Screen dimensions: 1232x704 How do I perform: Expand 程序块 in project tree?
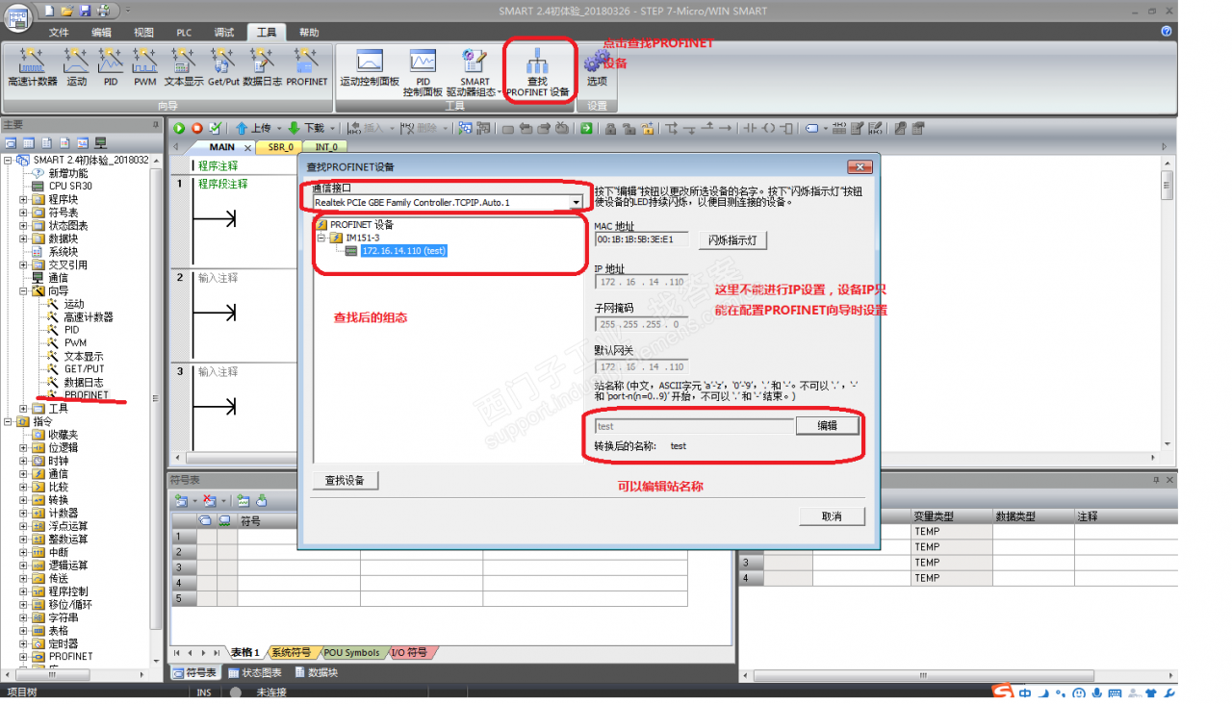[x=24, y=199]
